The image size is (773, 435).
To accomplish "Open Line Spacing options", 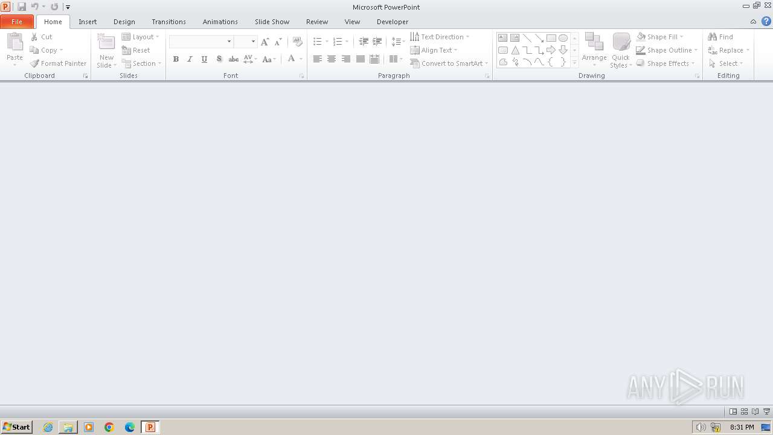I will click(x=398, y=42).
